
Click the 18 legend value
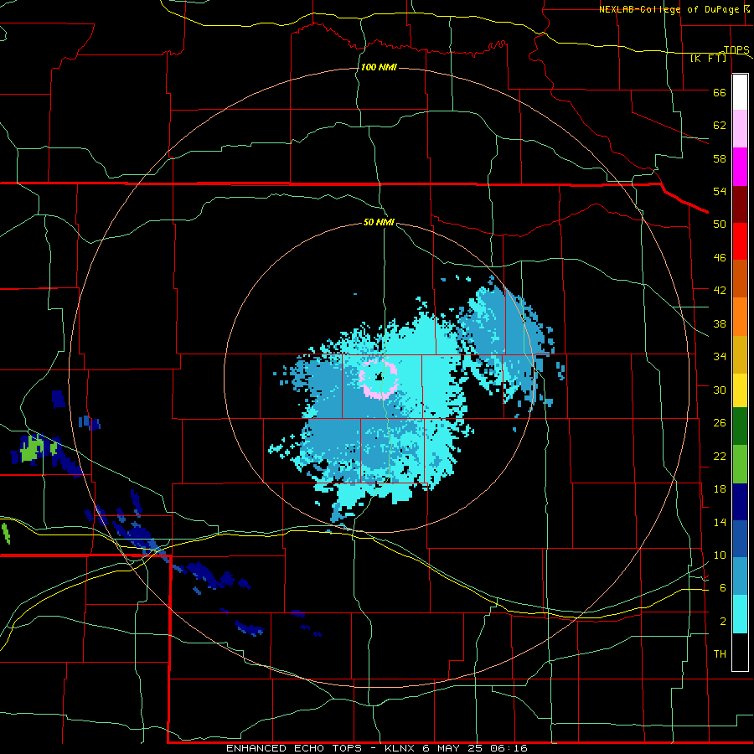coord(720,489)
